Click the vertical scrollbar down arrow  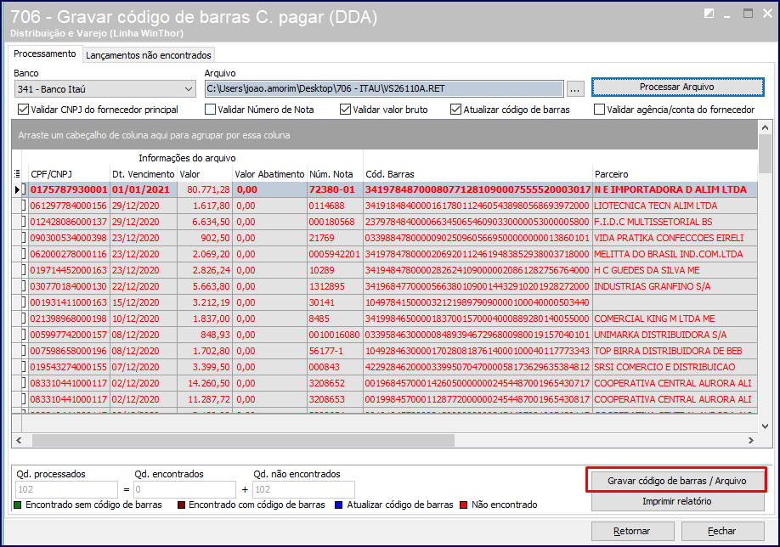click(x=765, y=426)
